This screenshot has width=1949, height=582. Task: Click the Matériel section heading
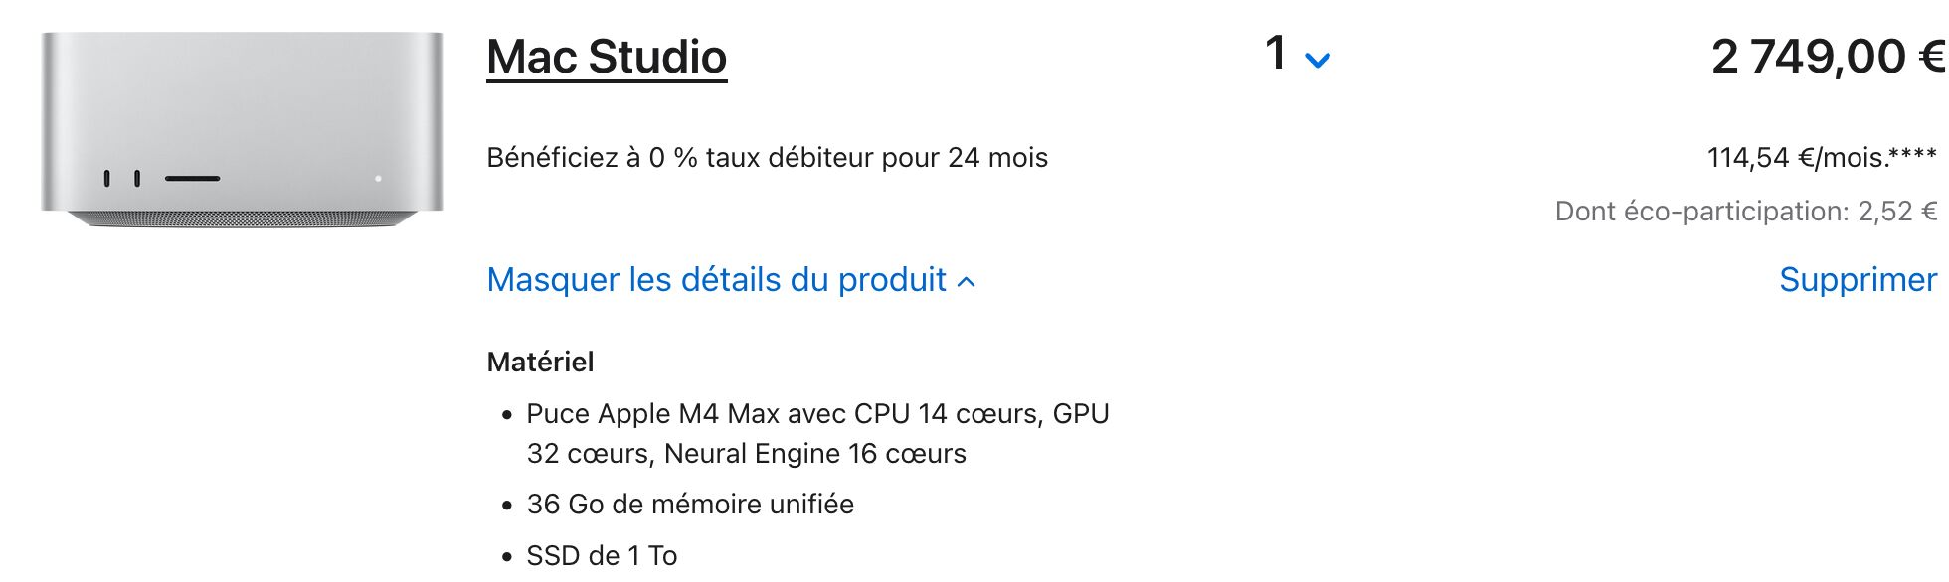click(540, 363)
